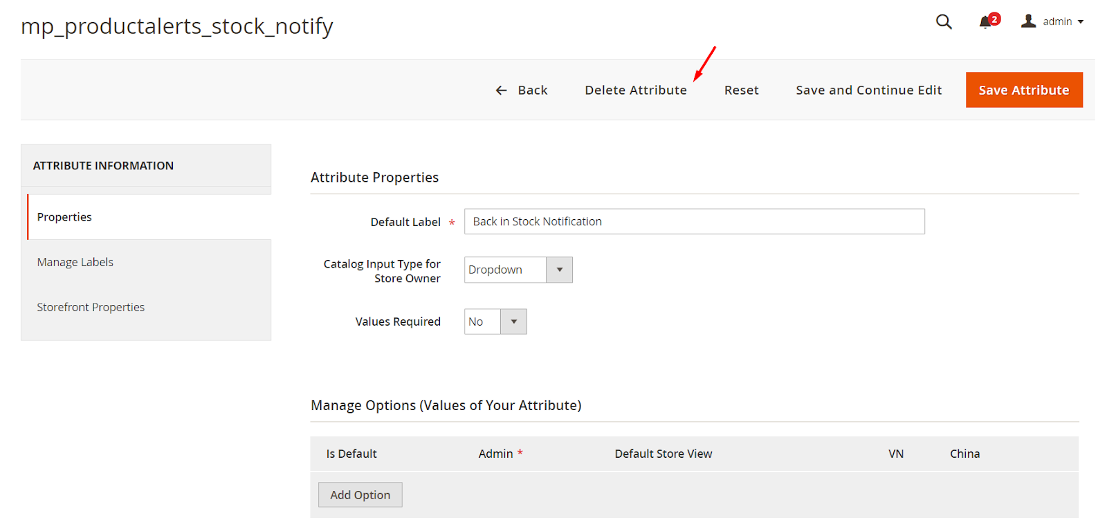The image size is (1107, 531).
Task: Click the Is Default column header
Action: click(x=351, y=454)
